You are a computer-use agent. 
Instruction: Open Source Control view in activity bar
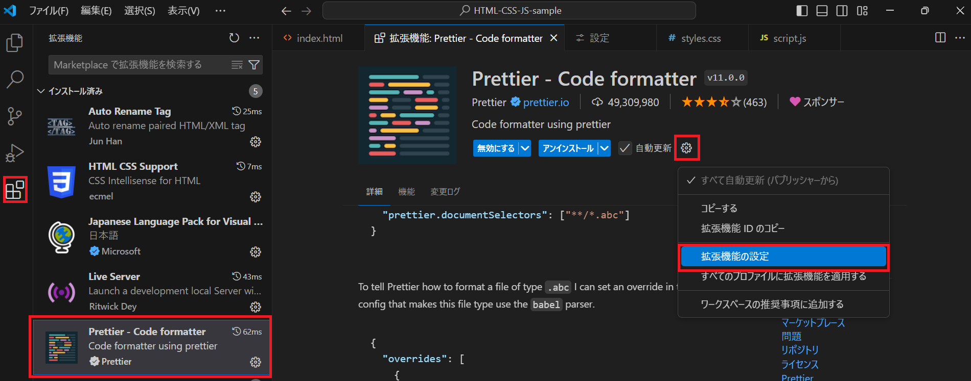point(15,116)
